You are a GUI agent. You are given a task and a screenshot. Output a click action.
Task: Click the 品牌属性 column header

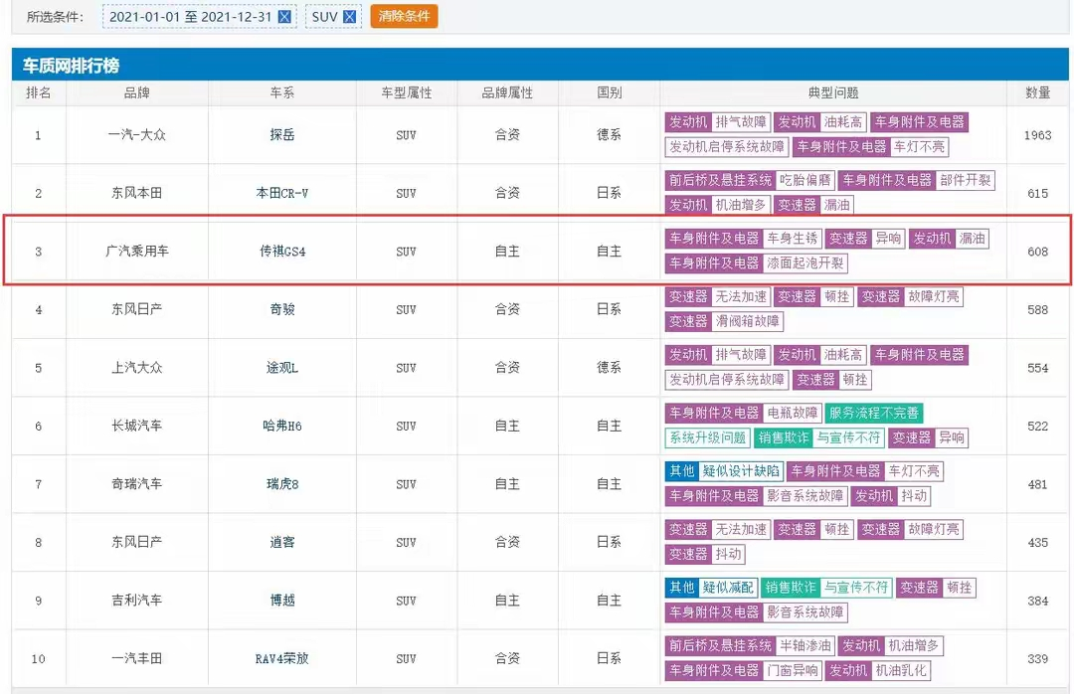click(x=507, y=92)
